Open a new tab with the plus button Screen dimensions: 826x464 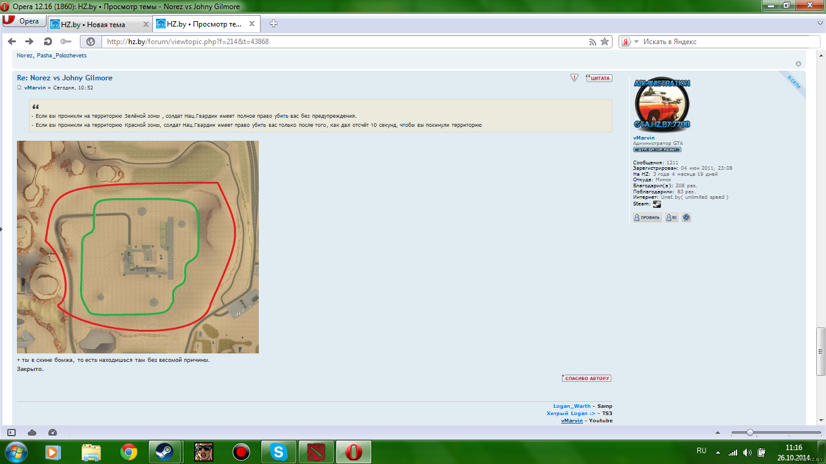(273, 24)
